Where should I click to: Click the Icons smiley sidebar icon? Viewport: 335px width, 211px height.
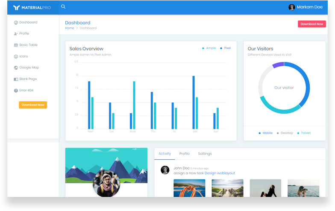tap(16, 56)
